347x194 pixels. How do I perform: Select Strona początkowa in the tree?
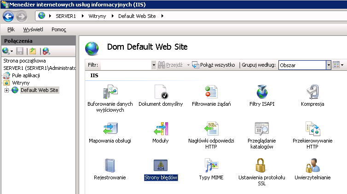(24, 61)
